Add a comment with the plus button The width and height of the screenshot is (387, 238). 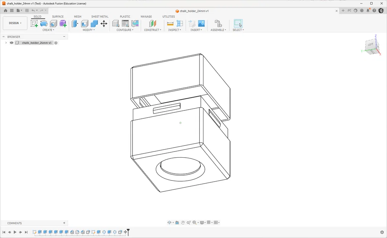click(x=64, y=223)
